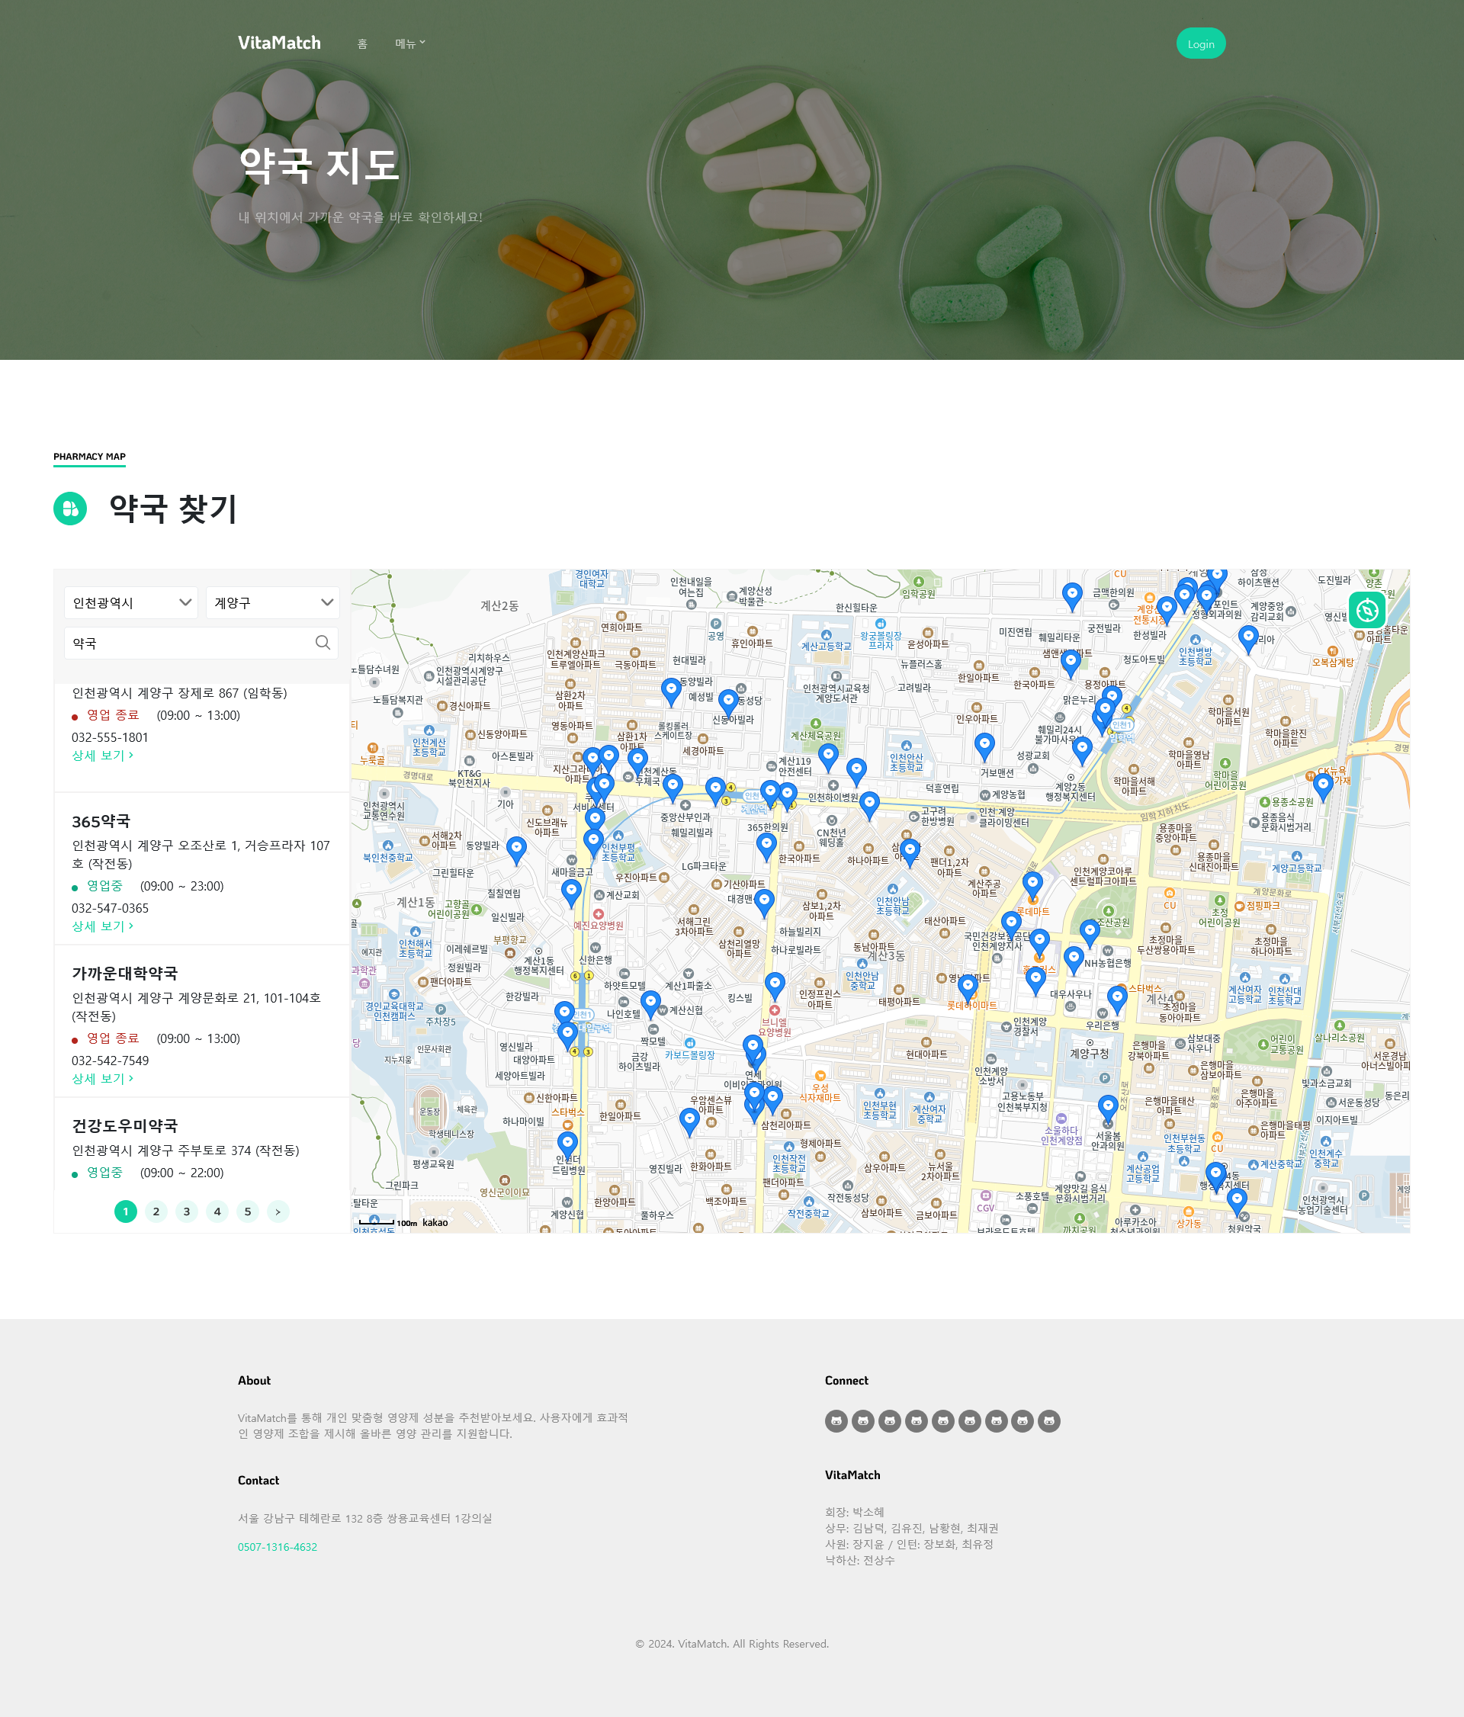Open the 계양구 district dropdown

coord(272,602)
